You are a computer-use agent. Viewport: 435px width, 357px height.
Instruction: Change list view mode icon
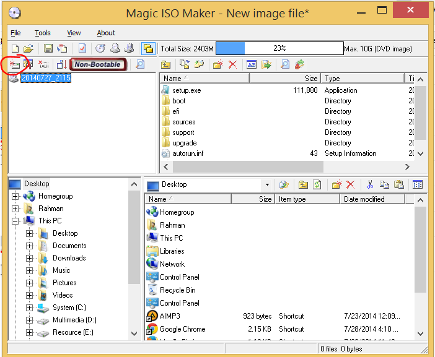coord(418,184)
